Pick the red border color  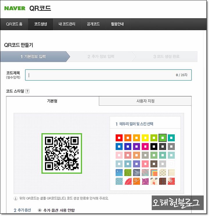pyautogui.click(x=119, y=138)
